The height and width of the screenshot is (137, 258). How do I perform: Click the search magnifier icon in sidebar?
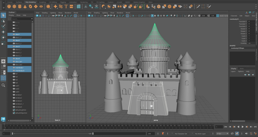[x=3, y=85]
